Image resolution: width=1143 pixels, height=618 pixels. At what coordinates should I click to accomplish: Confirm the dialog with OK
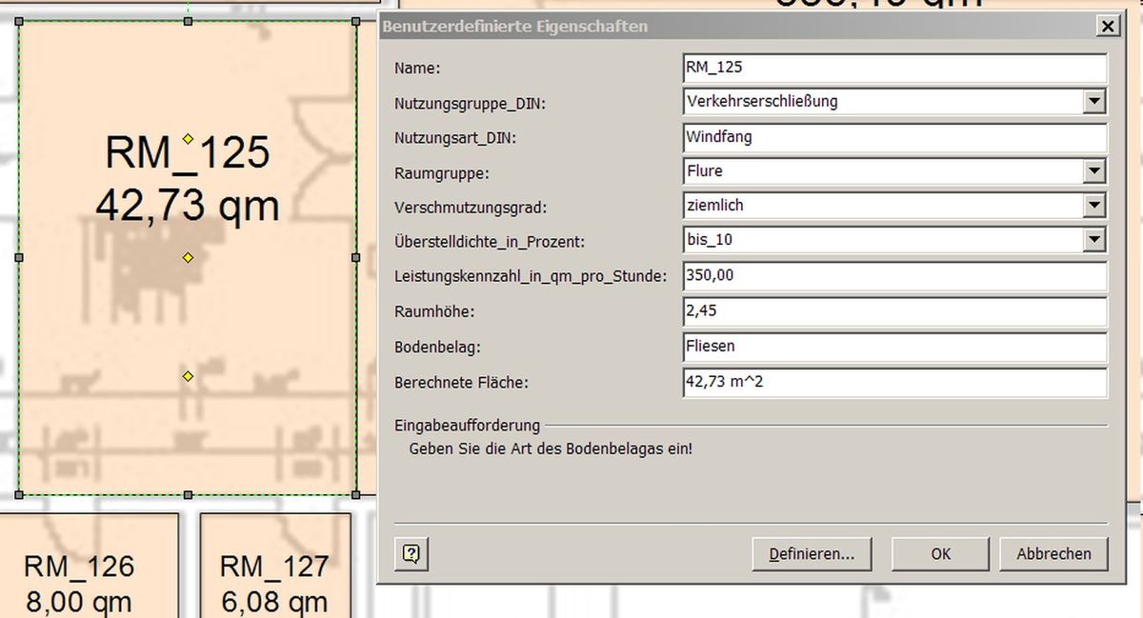941,553
